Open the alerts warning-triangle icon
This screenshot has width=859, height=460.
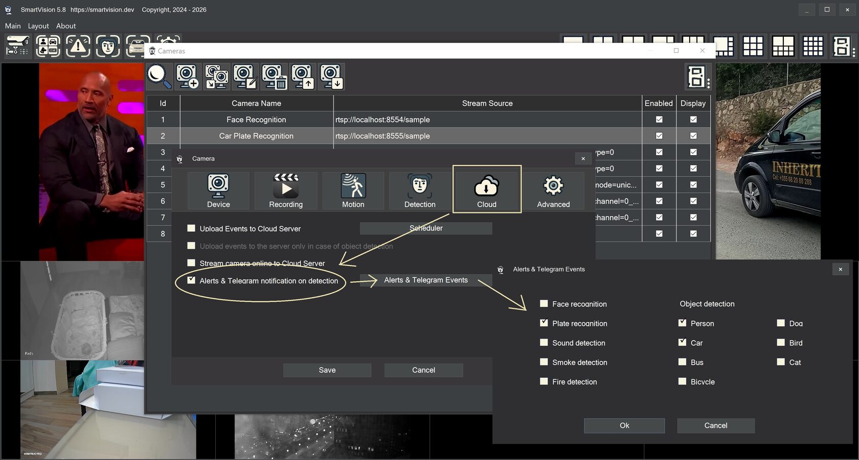tap(78, 46)
